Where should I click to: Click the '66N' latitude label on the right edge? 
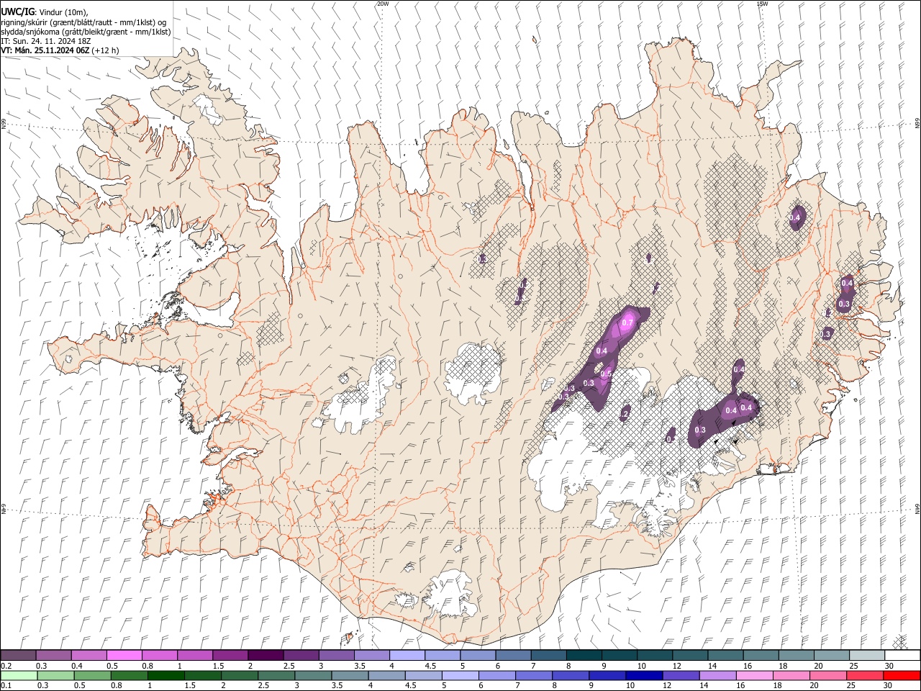coord(917,124)
